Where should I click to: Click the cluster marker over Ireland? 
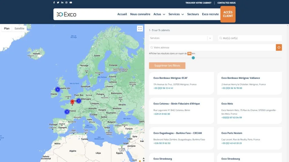[x=58, y=90]
